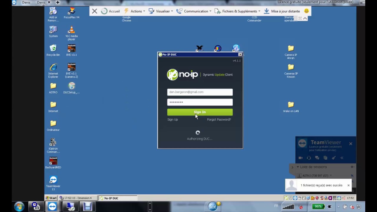
Task: Open the TeamViewer 13 desktop icon
Action: click(53, 183)
